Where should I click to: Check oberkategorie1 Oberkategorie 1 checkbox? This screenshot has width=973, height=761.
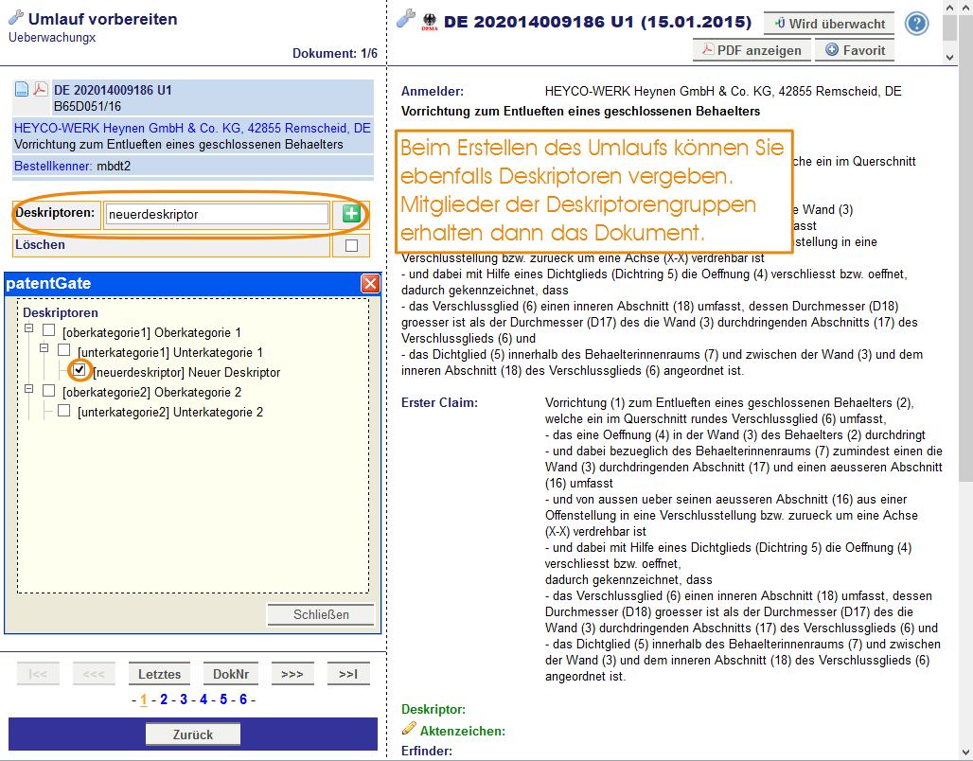pos(49,329)
